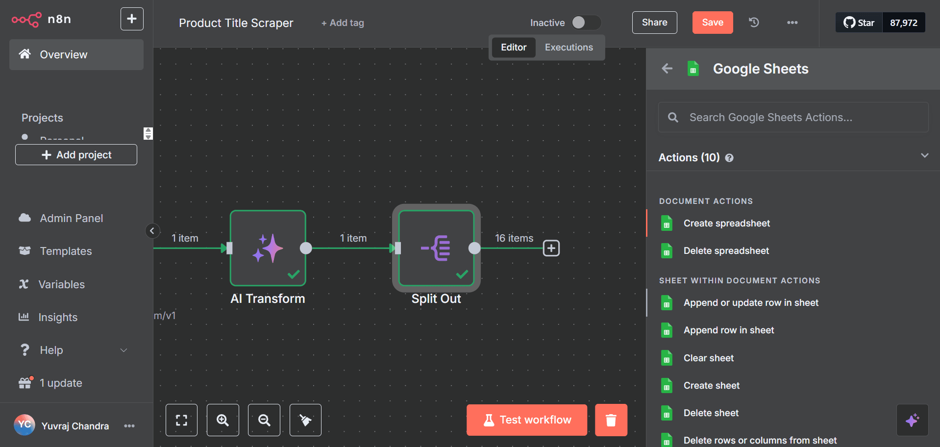Select the Split Out node
The image size is (940, 447).
click(x=436, y=248)
